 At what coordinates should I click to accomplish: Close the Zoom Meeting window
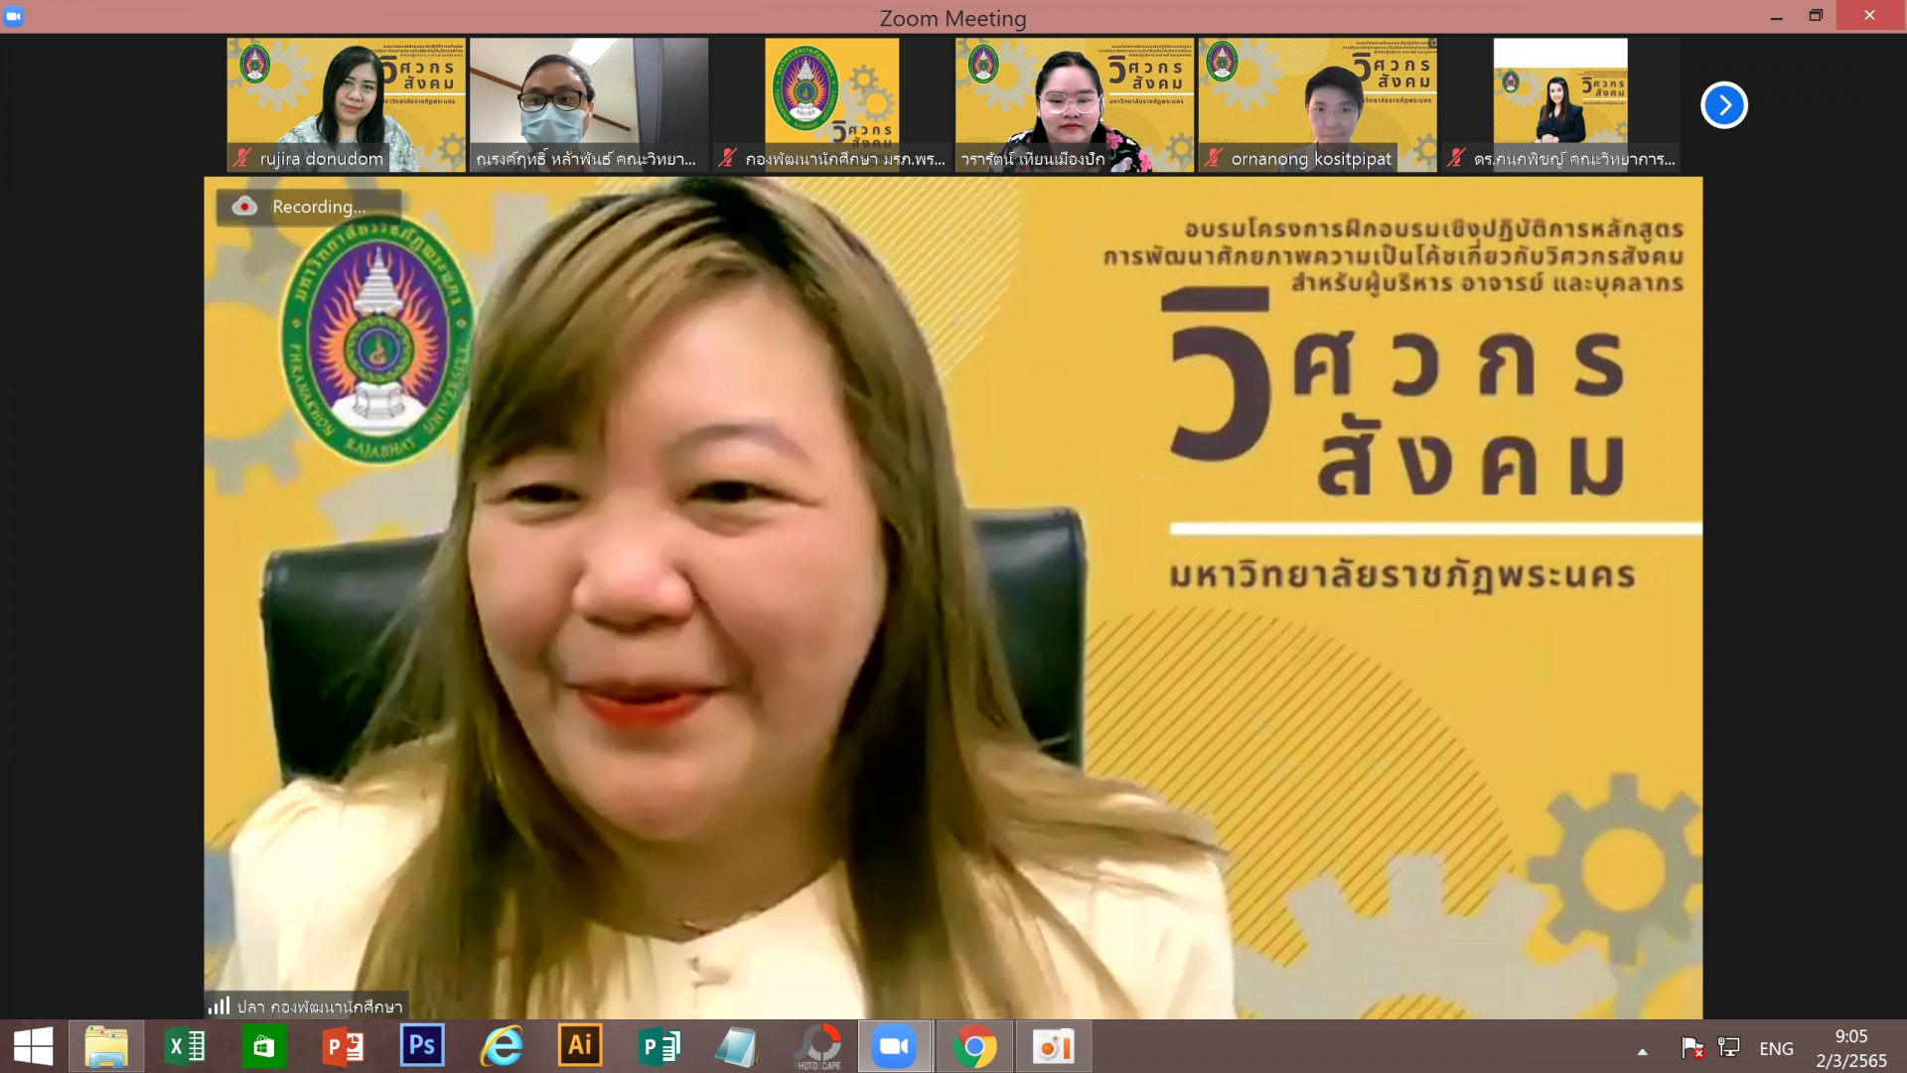(1870, 16)
